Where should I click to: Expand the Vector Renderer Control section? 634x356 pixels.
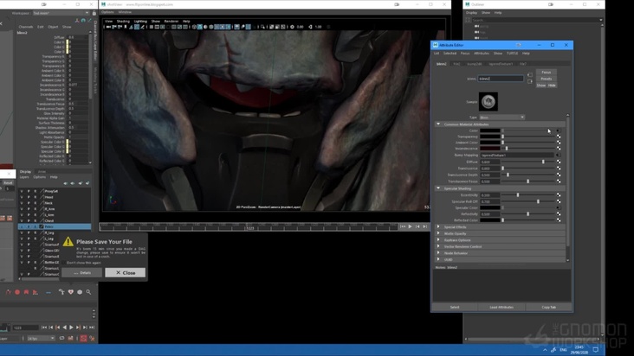438,246
